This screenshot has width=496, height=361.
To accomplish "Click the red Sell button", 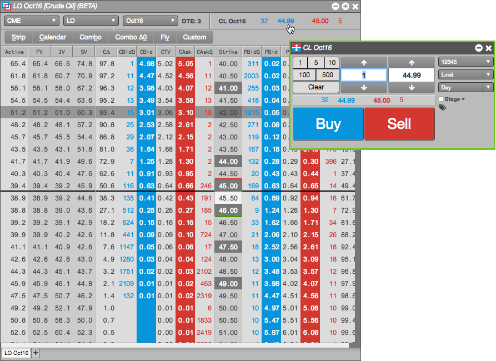I will point(399,124).
